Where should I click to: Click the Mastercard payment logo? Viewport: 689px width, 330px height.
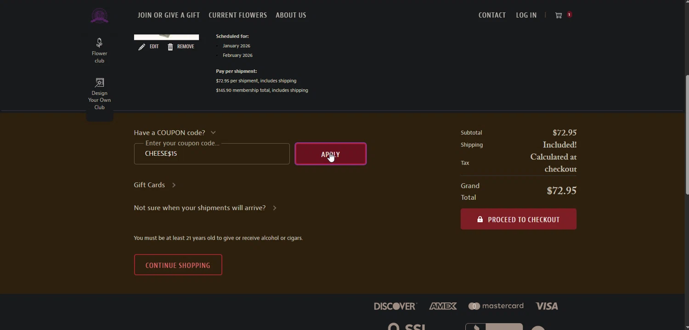pos(496,306)
